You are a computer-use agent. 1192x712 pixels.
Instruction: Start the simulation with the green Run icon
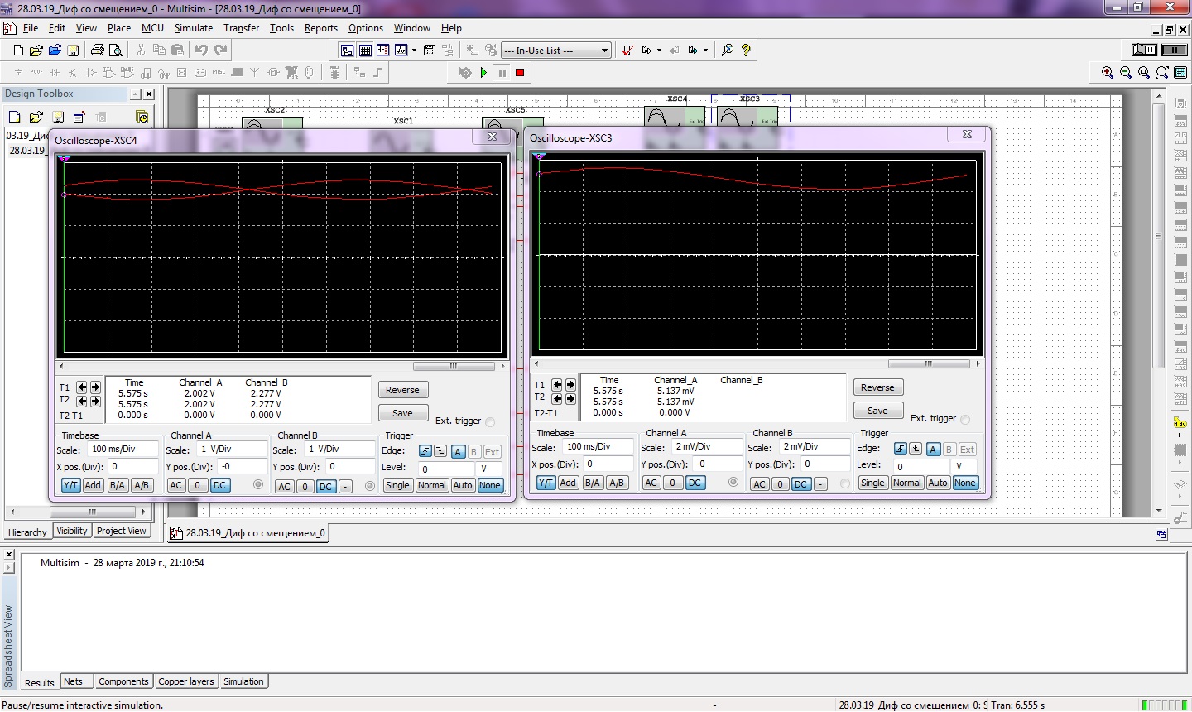(484, 73)
